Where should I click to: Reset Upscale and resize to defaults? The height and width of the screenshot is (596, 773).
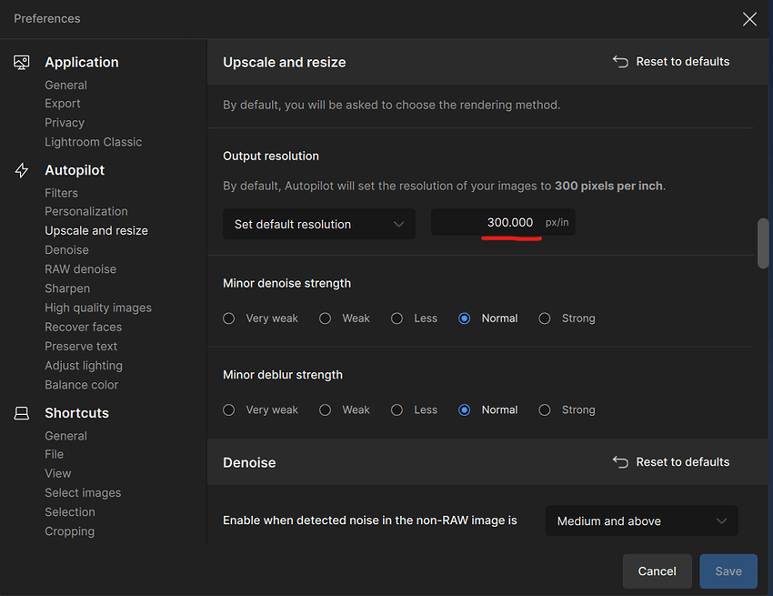[x=671, y=62]
